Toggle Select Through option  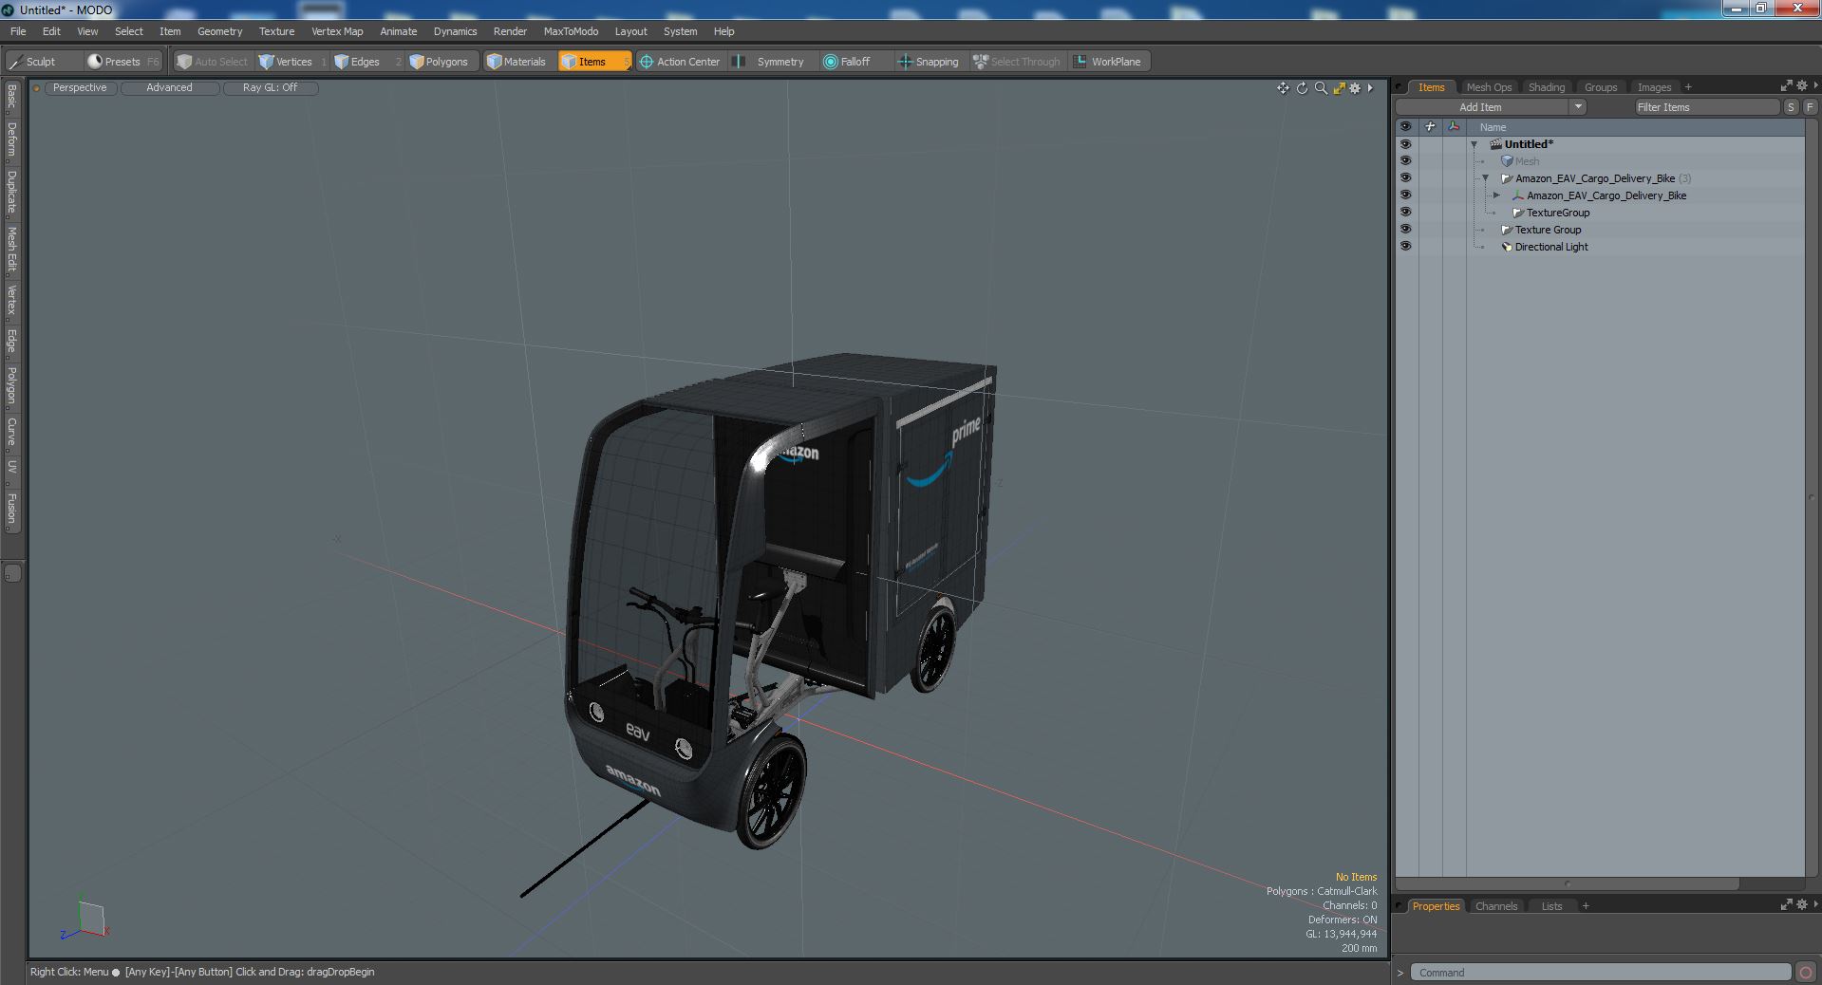(x=1017, y=62)
